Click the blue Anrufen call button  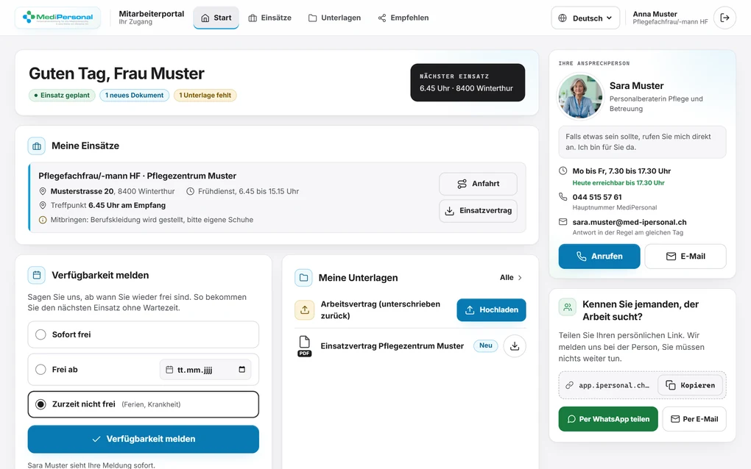[x=599, y=257]
